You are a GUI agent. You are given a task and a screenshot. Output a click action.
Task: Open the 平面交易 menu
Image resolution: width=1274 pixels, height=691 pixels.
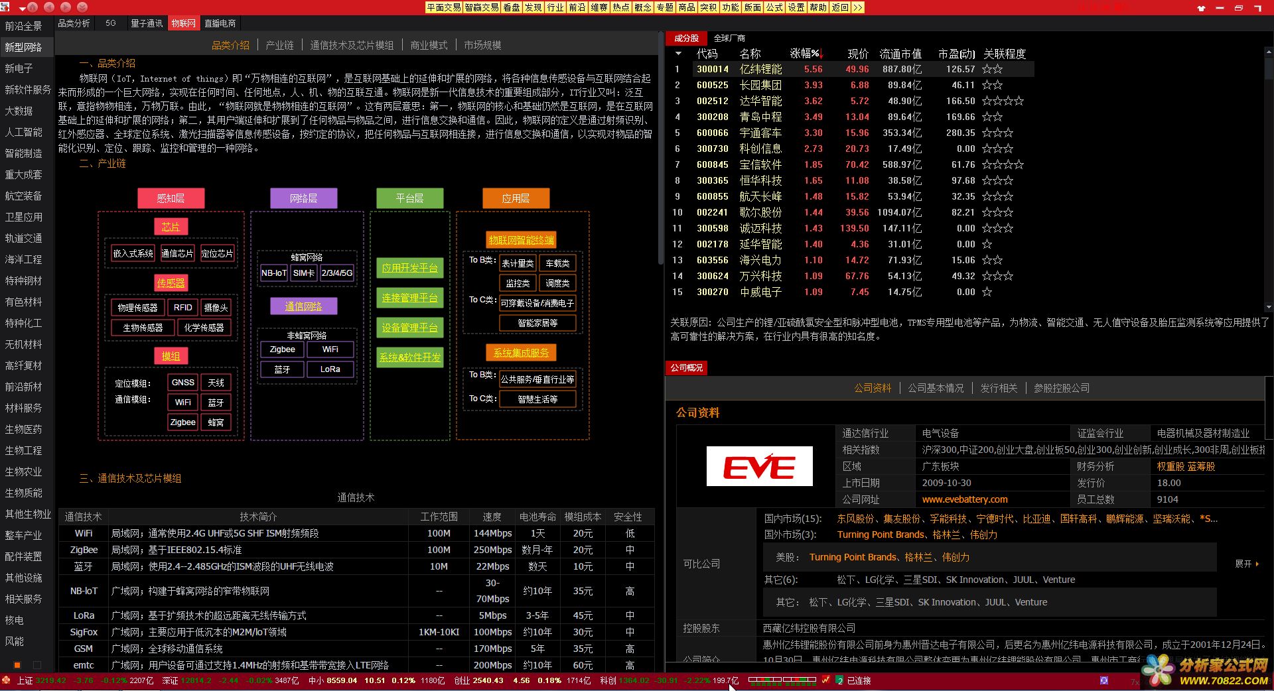[444, 7]
